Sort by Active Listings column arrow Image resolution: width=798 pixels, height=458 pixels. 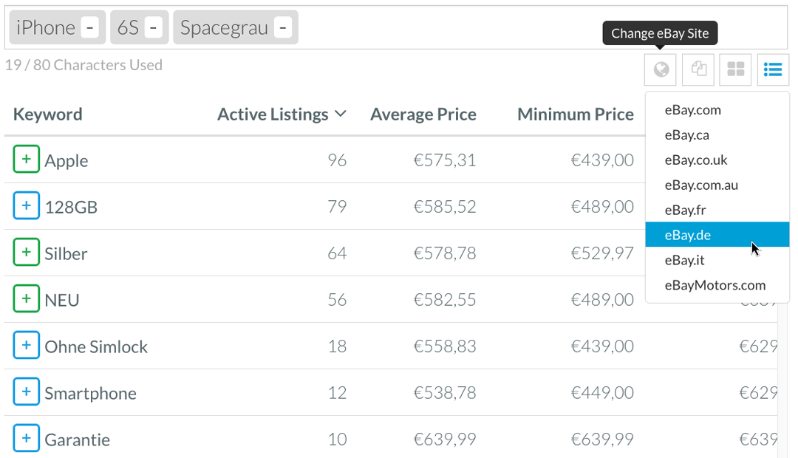[341, 114]
